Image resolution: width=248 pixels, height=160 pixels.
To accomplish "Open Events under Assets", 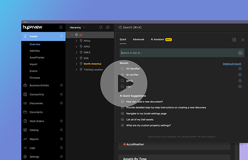I will pyautogui.click(x=33, y=71).
